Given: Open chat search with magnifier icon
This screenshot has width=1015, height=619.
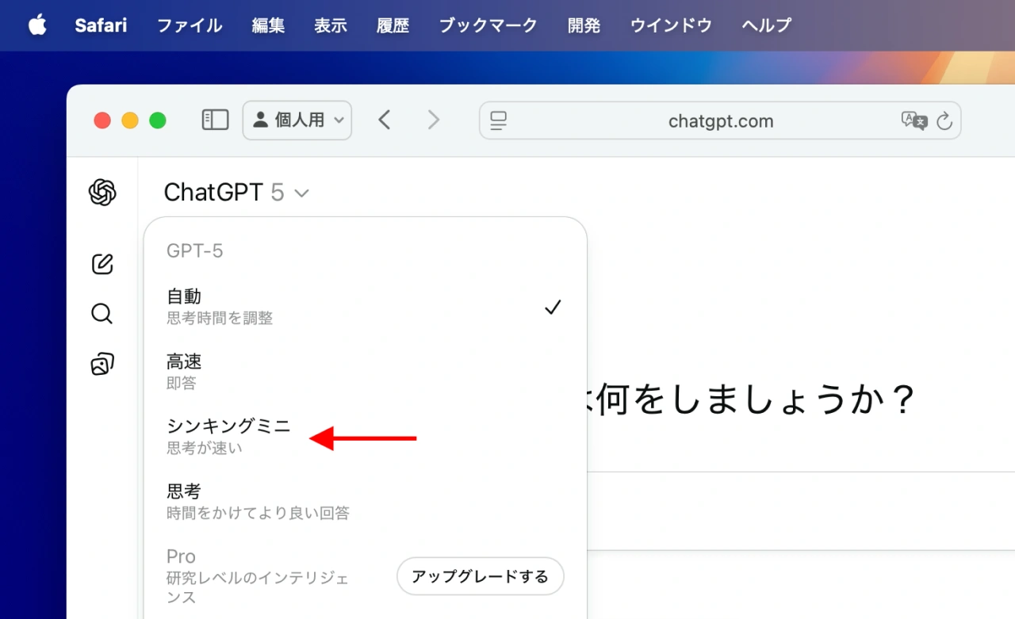Looking at the screenshot, I should 102,314.
